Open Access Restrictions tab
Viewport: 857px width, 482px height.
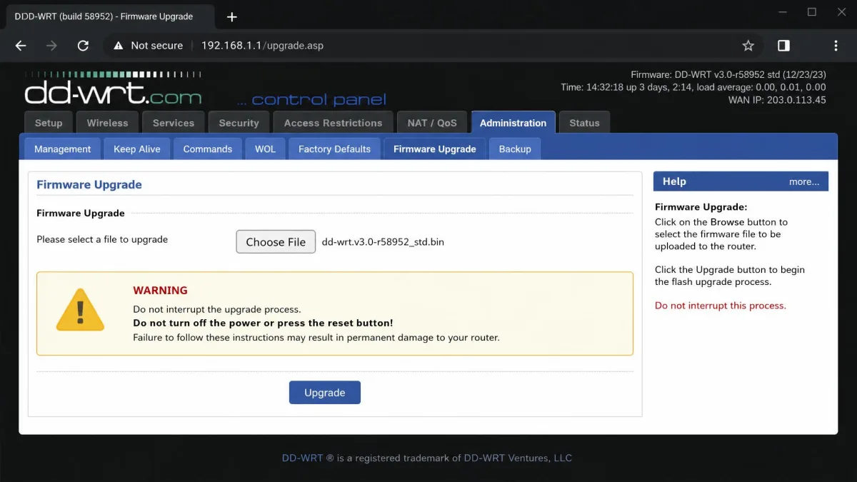click(x=333, y=123)
